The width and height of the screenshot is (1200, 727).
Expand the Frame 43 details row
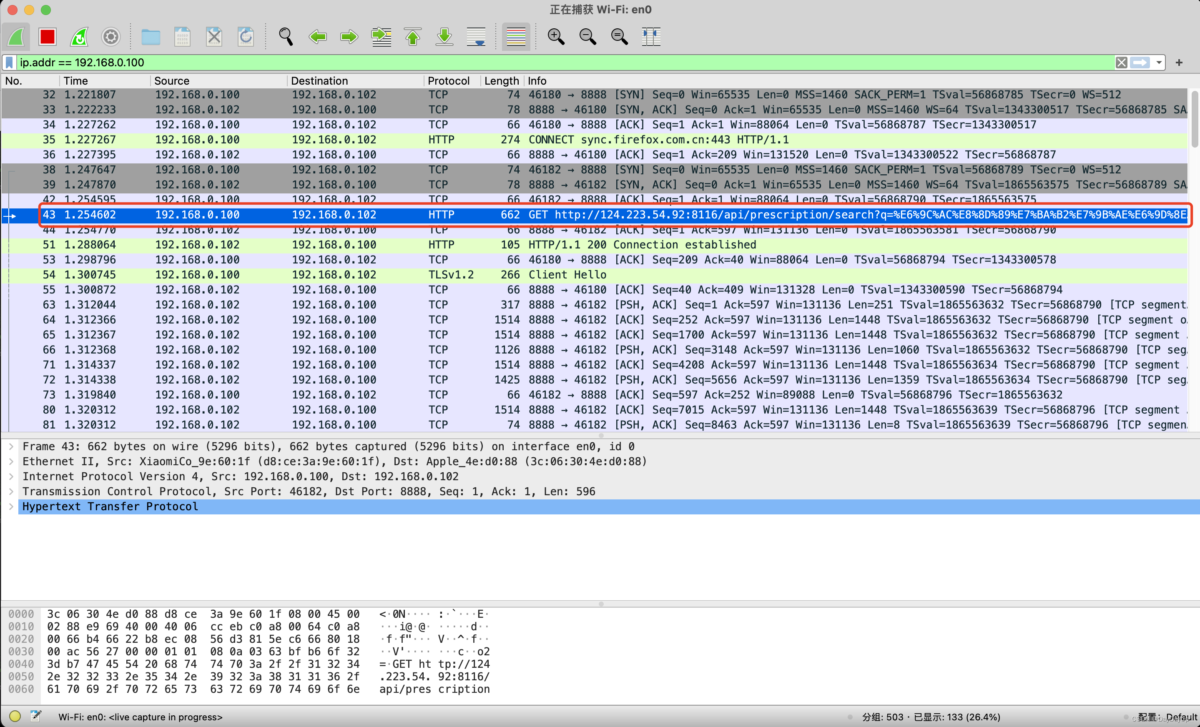coord(11,446)
